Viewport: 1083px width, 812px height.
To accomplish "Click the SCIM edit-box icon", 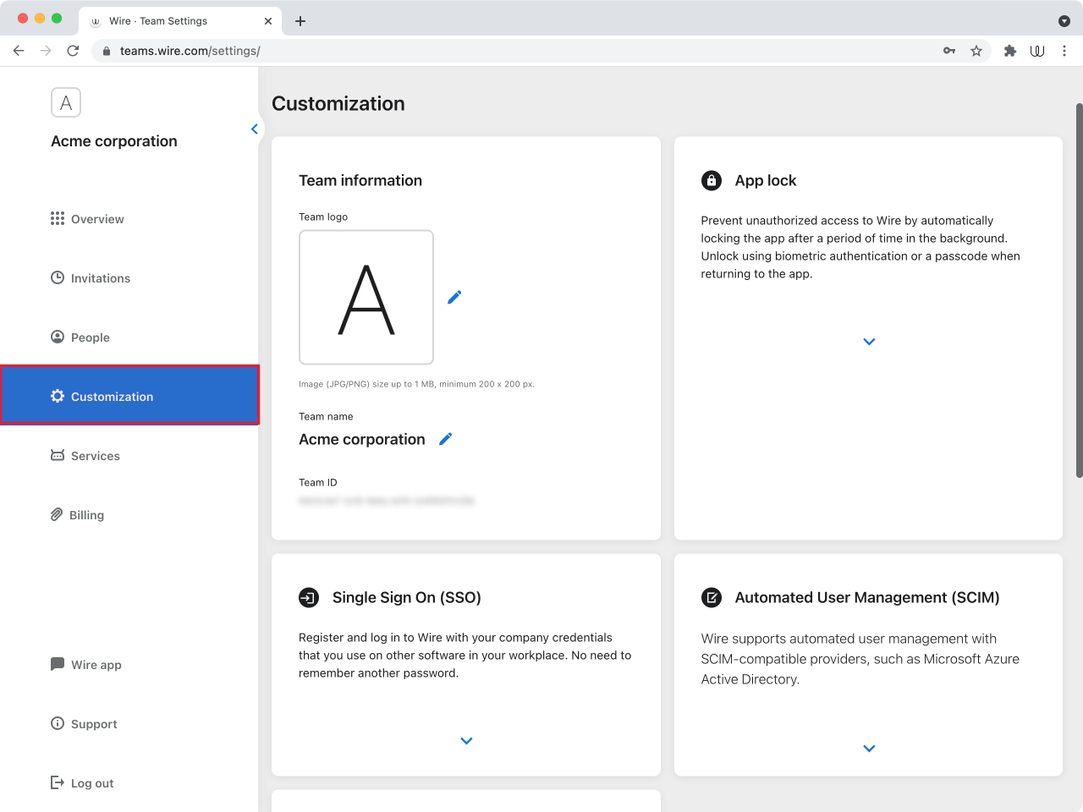I will [x=712, y=598].
